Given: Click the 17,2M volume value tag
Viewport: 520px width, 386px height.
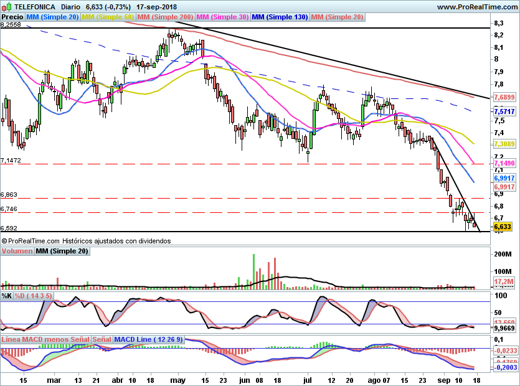Looking at the screenshot, I should point(502,283).
